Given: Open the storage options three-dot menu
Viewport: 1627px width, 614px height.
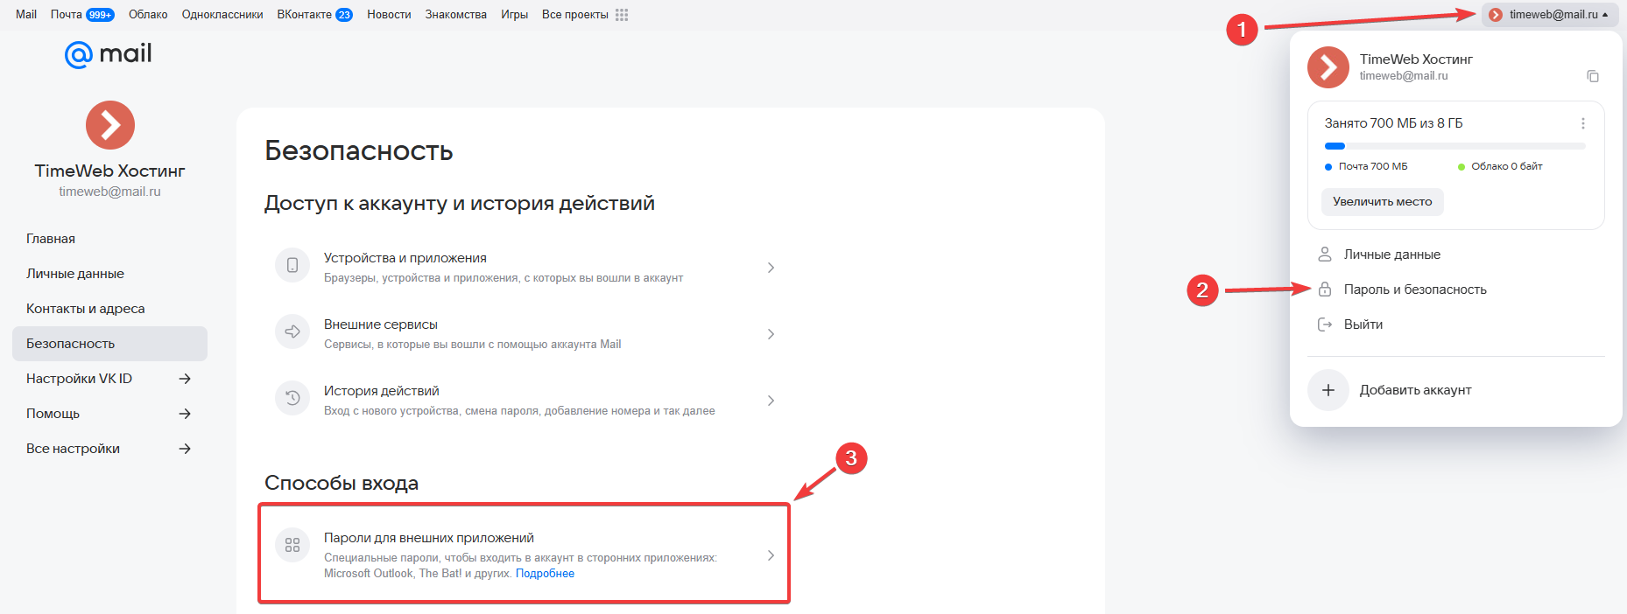Looking at the screenshot, I should pyautogui.click(x=1582, y=123).
